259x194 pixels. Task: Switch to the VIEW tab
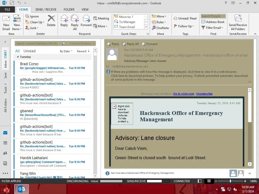(x=85, y=10)
